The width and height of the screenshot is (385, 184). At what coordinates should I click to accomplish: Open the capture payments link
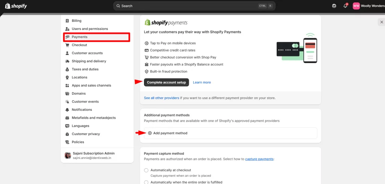[259, 159]
